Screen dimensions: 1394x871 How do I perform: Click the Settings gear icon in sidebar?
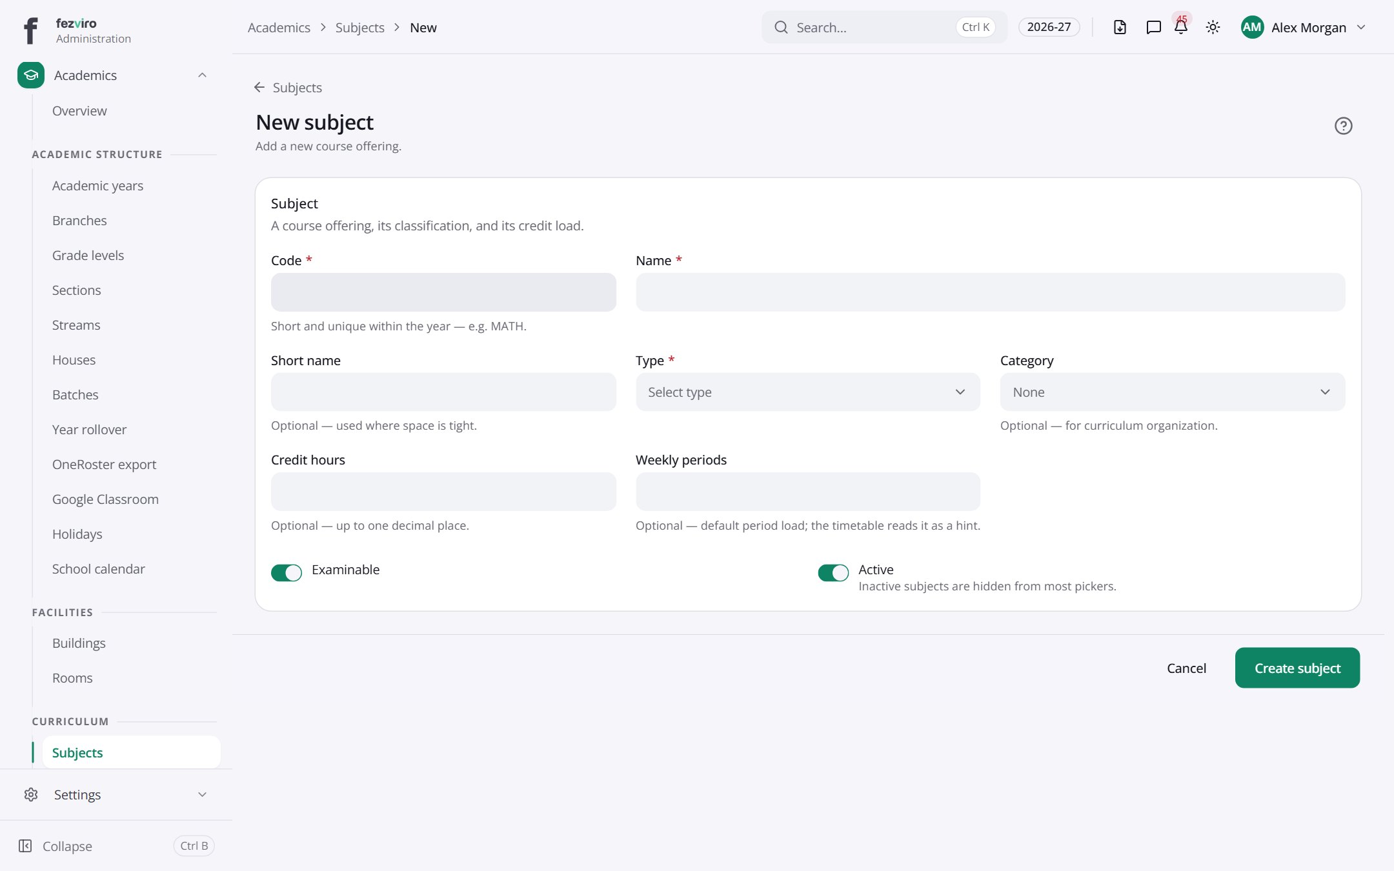(x=31, y=794)
